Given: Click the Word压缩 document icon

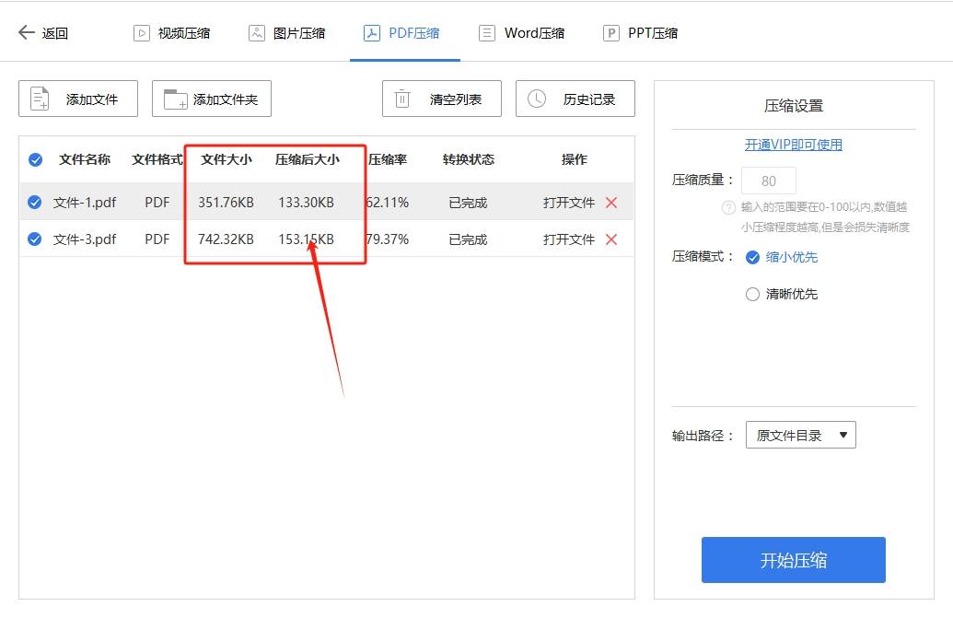Looking at the screenshot, I should pos(487,33).
